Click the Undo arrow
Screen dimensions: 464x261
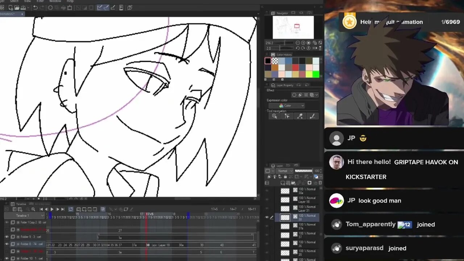[35, 8]
